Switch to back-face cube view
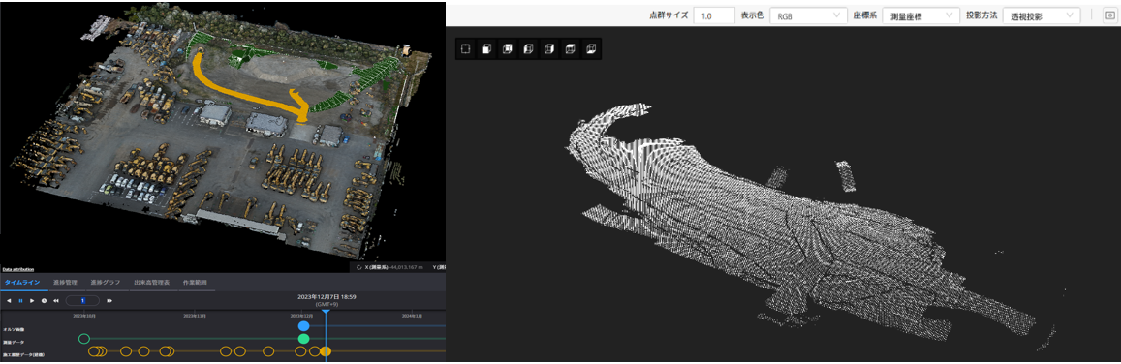This screenshot has height=364, width=1121. (507, 49)
